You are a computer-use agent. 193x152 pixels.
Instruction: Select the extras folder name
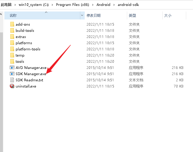21,37
